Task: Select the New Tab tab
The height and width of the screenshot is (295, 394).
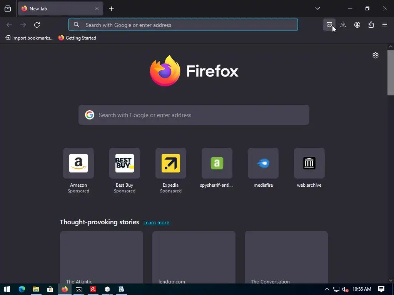Action: pyautogui.click(x=60, y=8)
